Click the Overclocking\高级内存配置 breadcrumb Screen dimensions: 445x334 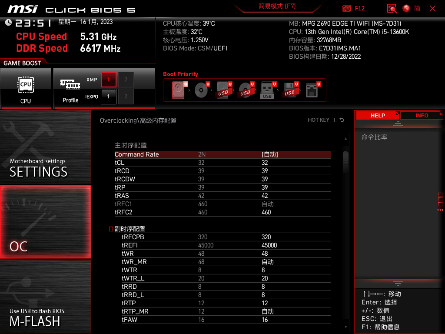pyautogui.click(x=138, y=120)
